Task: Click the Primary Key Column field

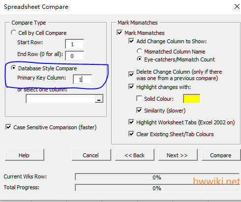Action: (x=82, y=80)
